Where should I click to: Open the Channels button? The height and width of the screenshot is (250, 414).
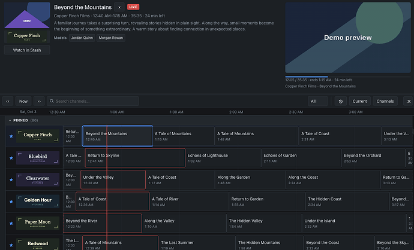(385, 101)
